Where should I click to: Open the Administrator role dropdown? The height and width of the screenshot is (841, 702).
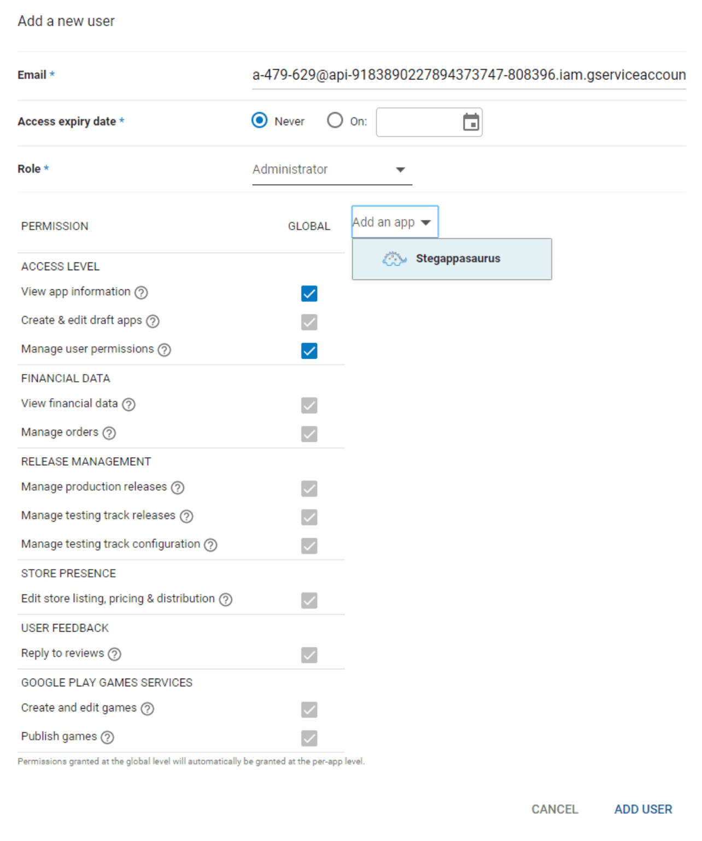(x=331, y=170)
